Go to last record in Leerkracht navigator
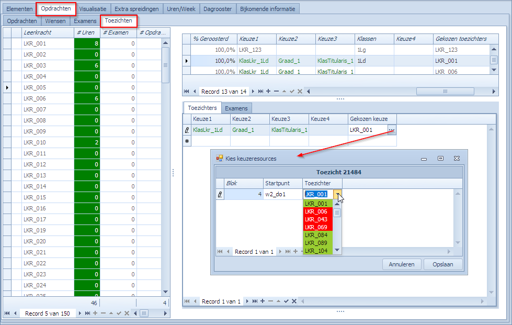This screenshot has width=512, height=325. click(87, 313)
